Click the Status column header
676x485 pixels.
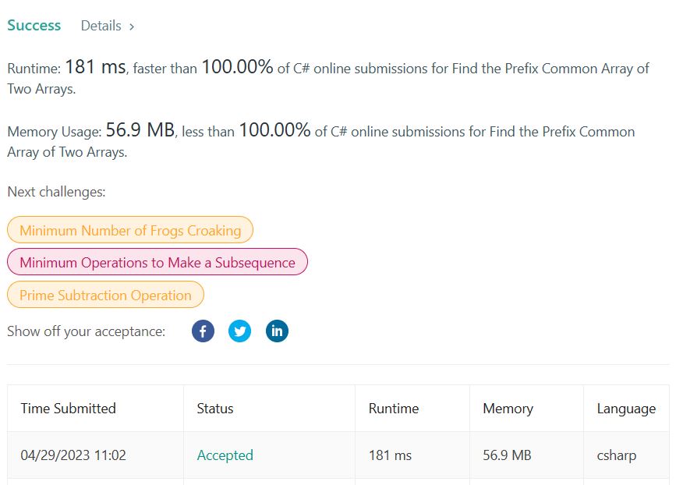click(215, 409)
